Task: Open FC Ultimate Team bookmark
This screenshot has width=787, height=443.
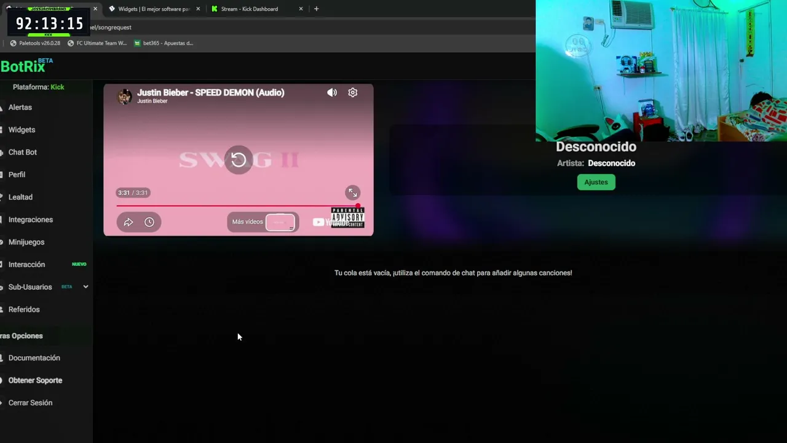Action: 97,43
